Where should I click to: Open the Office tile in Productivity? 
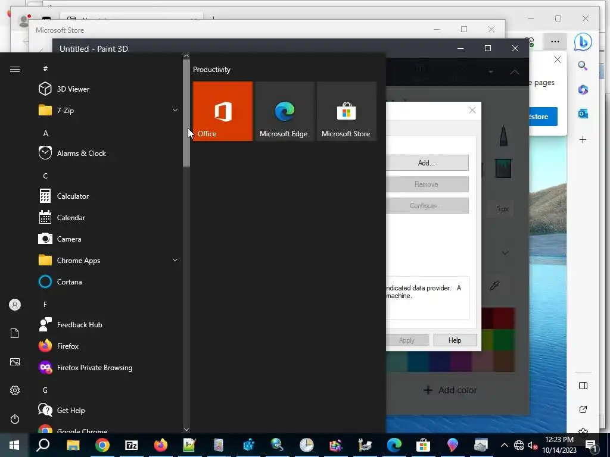(223, 111)
